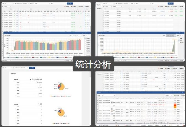Open the second-row dropdown under the upper-left filter bar
This screenshot has width=186, height=127.
pos(7,7)
